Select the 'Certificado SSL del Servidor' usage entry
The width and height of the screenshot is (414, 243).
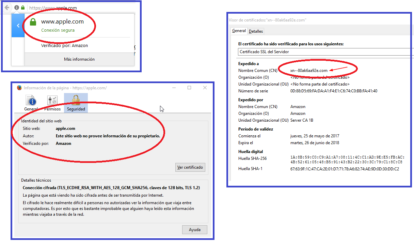[326, 52]
